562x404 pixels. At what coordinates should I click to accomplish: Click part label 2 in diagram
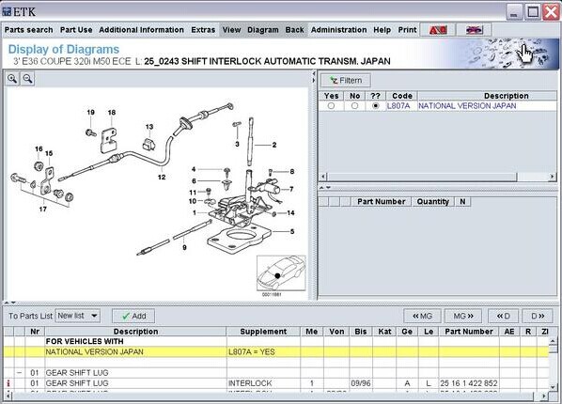tap(274, 145)
